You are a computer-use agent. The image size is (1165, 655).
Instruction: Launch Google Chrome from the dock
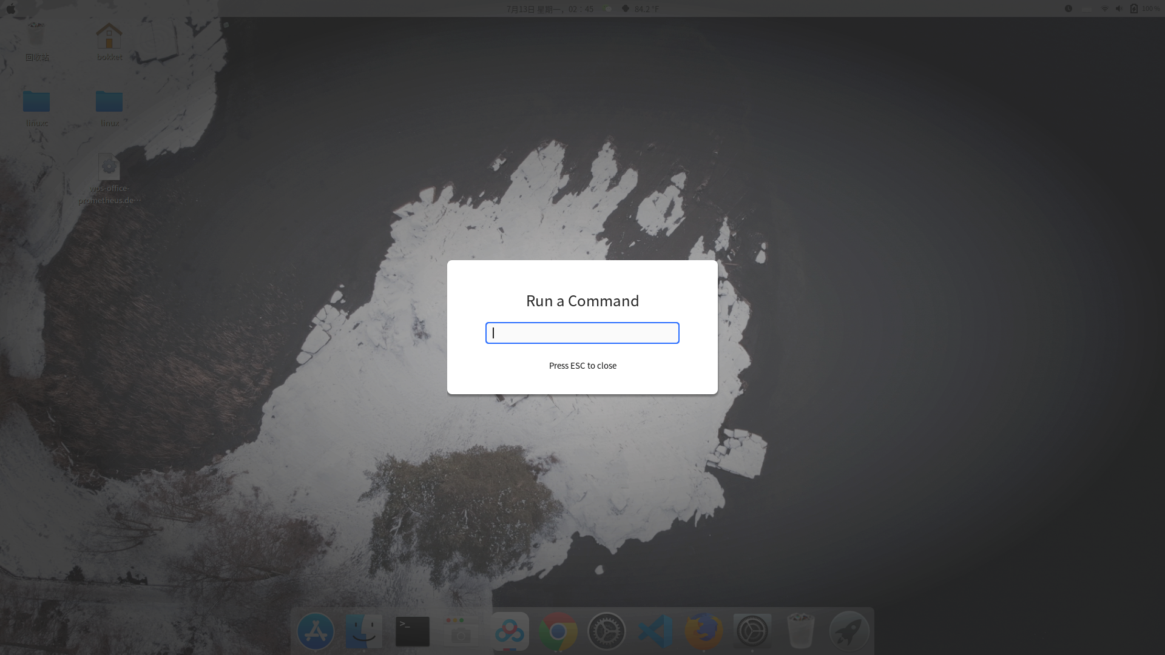[x=558, y=631]
